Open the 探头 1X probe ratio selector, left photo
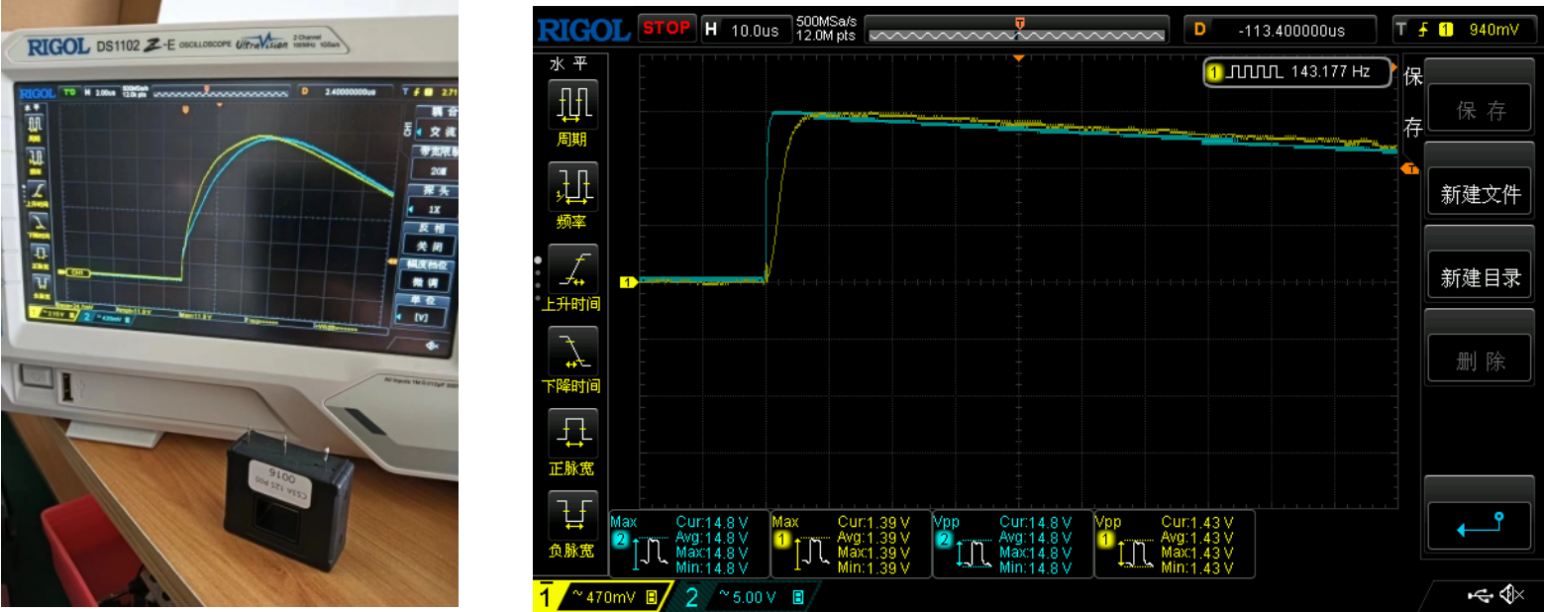This screenshot has width=1544, height=612. point(431,201)
